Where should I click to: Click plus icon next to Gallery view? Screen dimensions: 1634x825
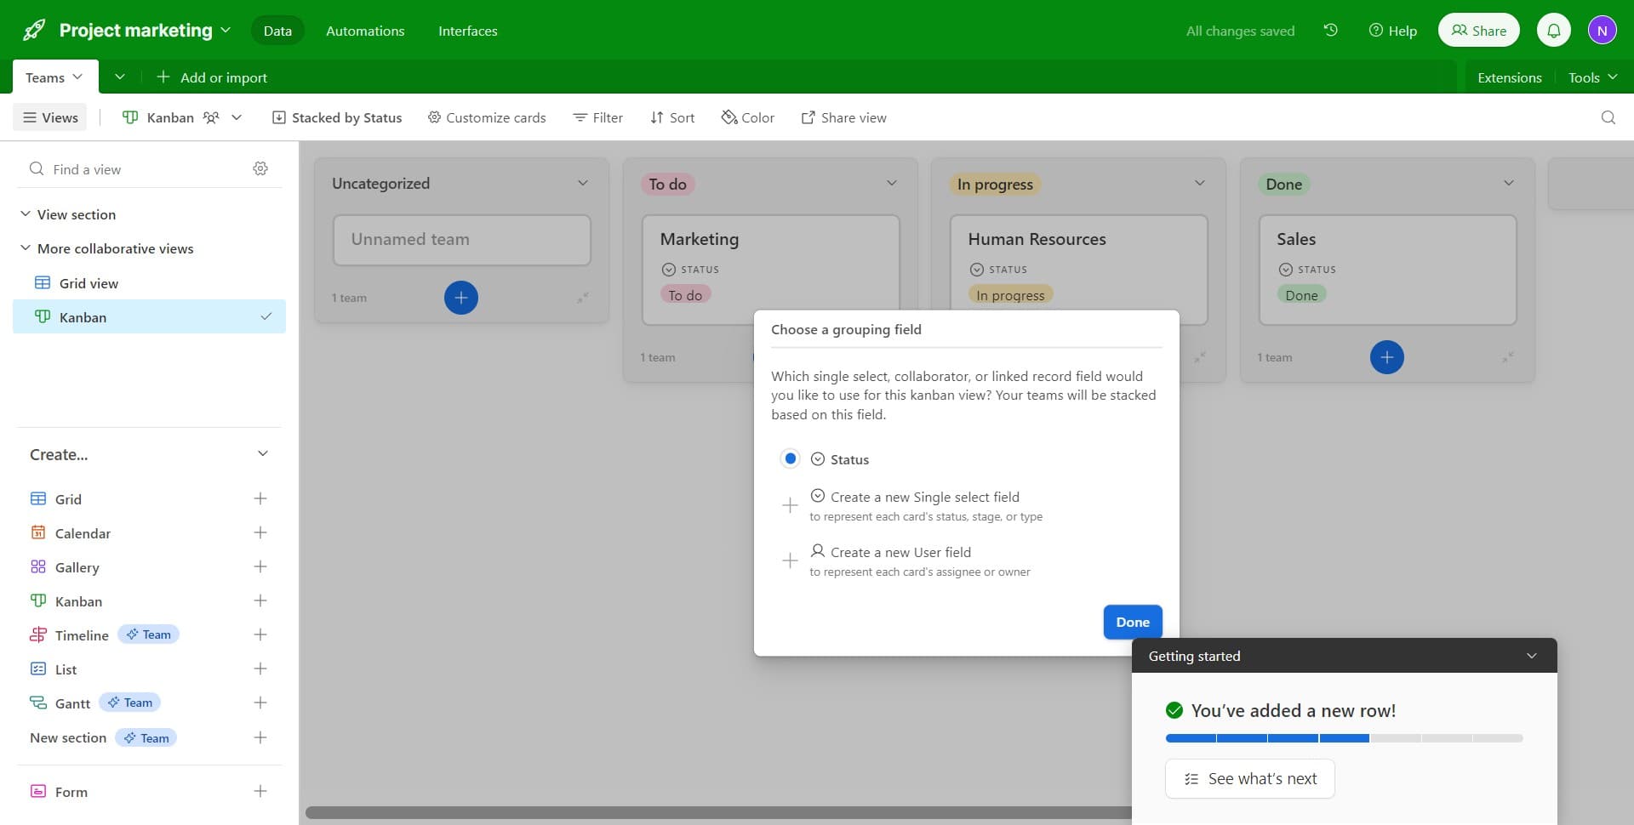(x=260, y=567)
